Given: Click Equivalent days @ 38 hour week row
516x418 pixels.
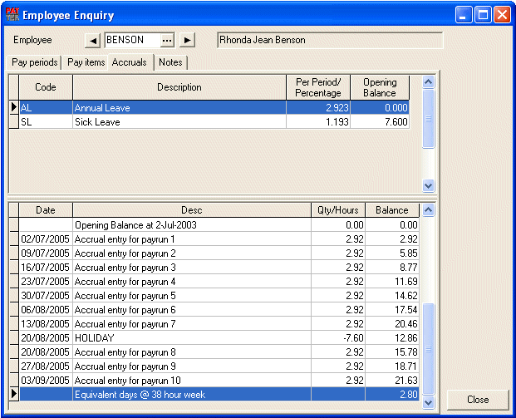Looking at the screenshot, I should pyautogui.click(x=214, y=394).
